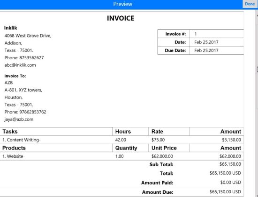Viewport: 258px width, 197px height.
Task: Click invoice number value 1
Action: [196, 34]
